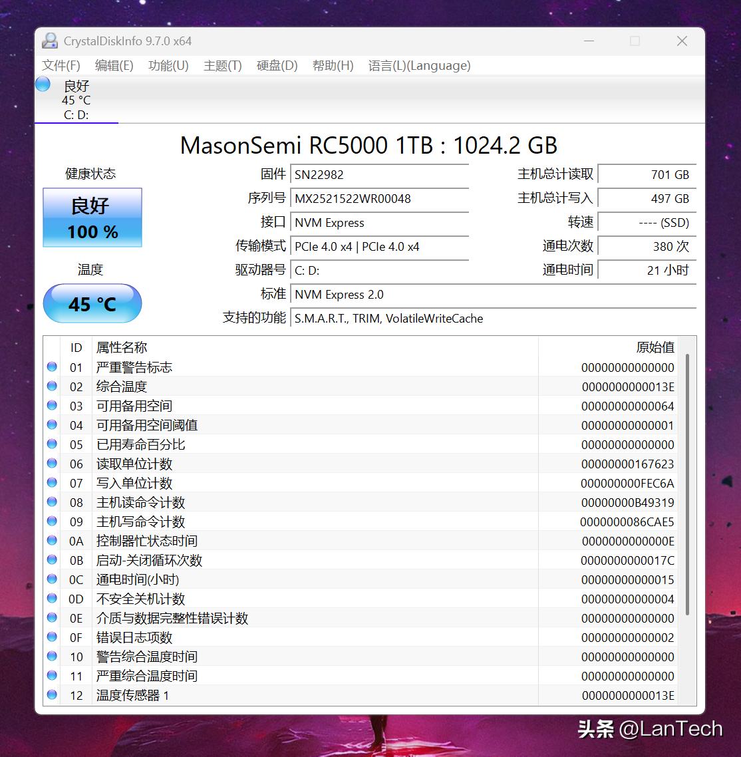Click the supported features field S.M.A.R.T., TRIM

(493, 319)
